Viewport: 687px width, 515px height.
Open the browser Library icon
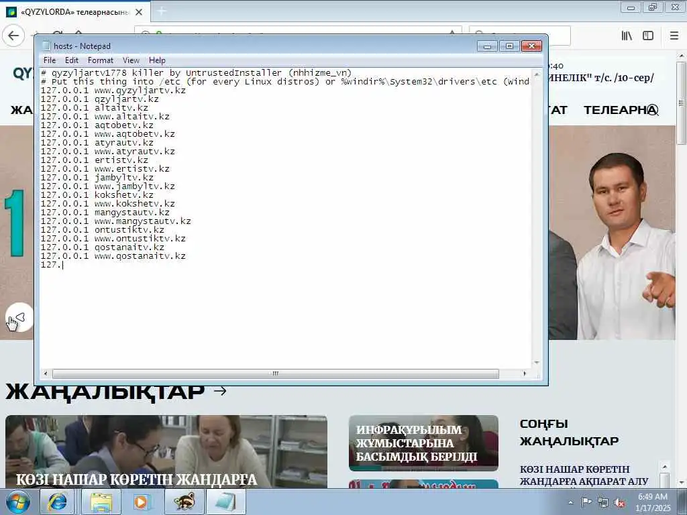click(627, 36)
